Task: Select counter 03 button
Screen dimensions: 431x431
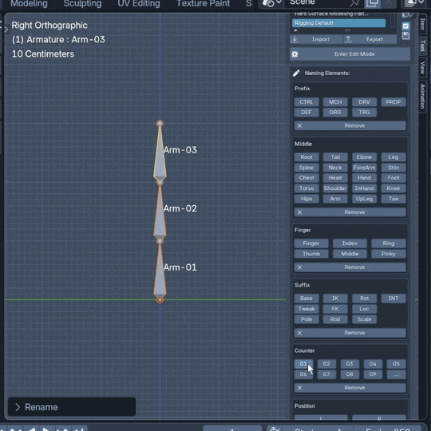Action: 350,364
